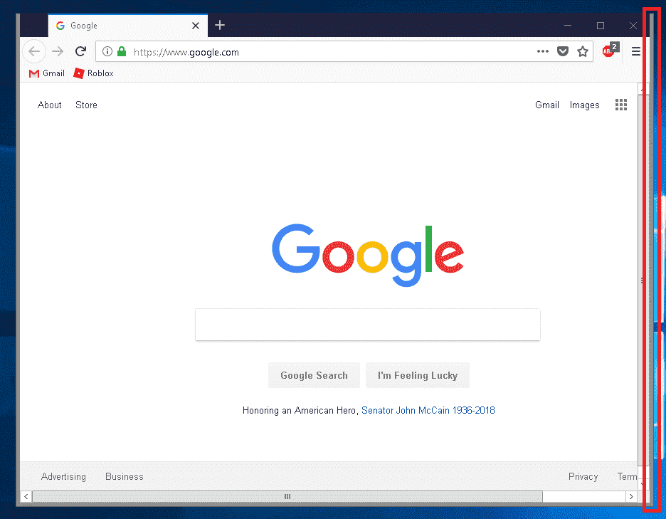This screenshot has height=519, width=666.
Task: Click I'm Feeling Lucky button
Action: (x=418, y=375)
